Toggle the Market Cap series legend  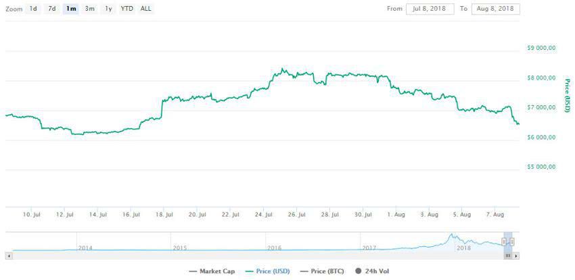212,271
